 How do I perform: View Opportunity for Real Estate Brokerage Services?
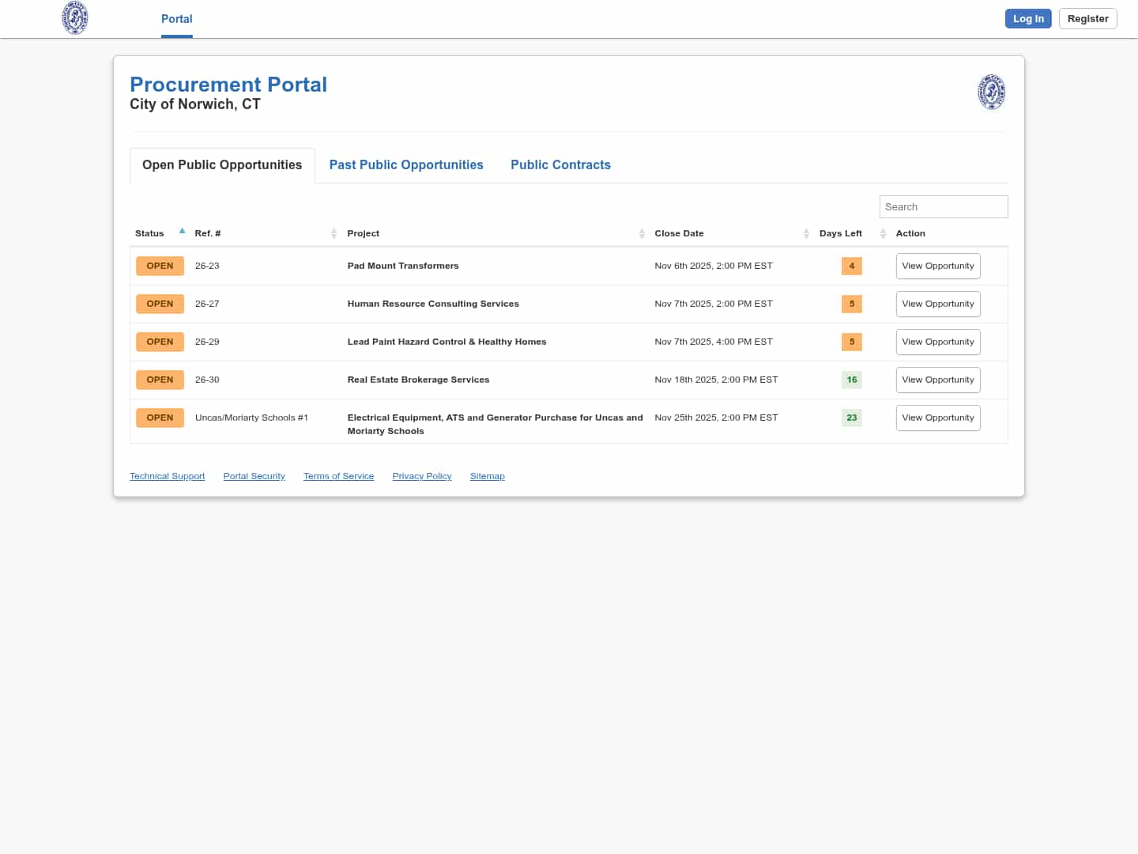[x=937, y=380]
